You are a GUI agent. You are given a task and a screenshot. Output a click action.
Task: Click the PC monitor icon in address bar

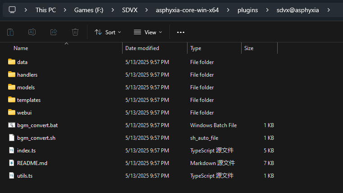pyautogui.click(x=12, y=9)
